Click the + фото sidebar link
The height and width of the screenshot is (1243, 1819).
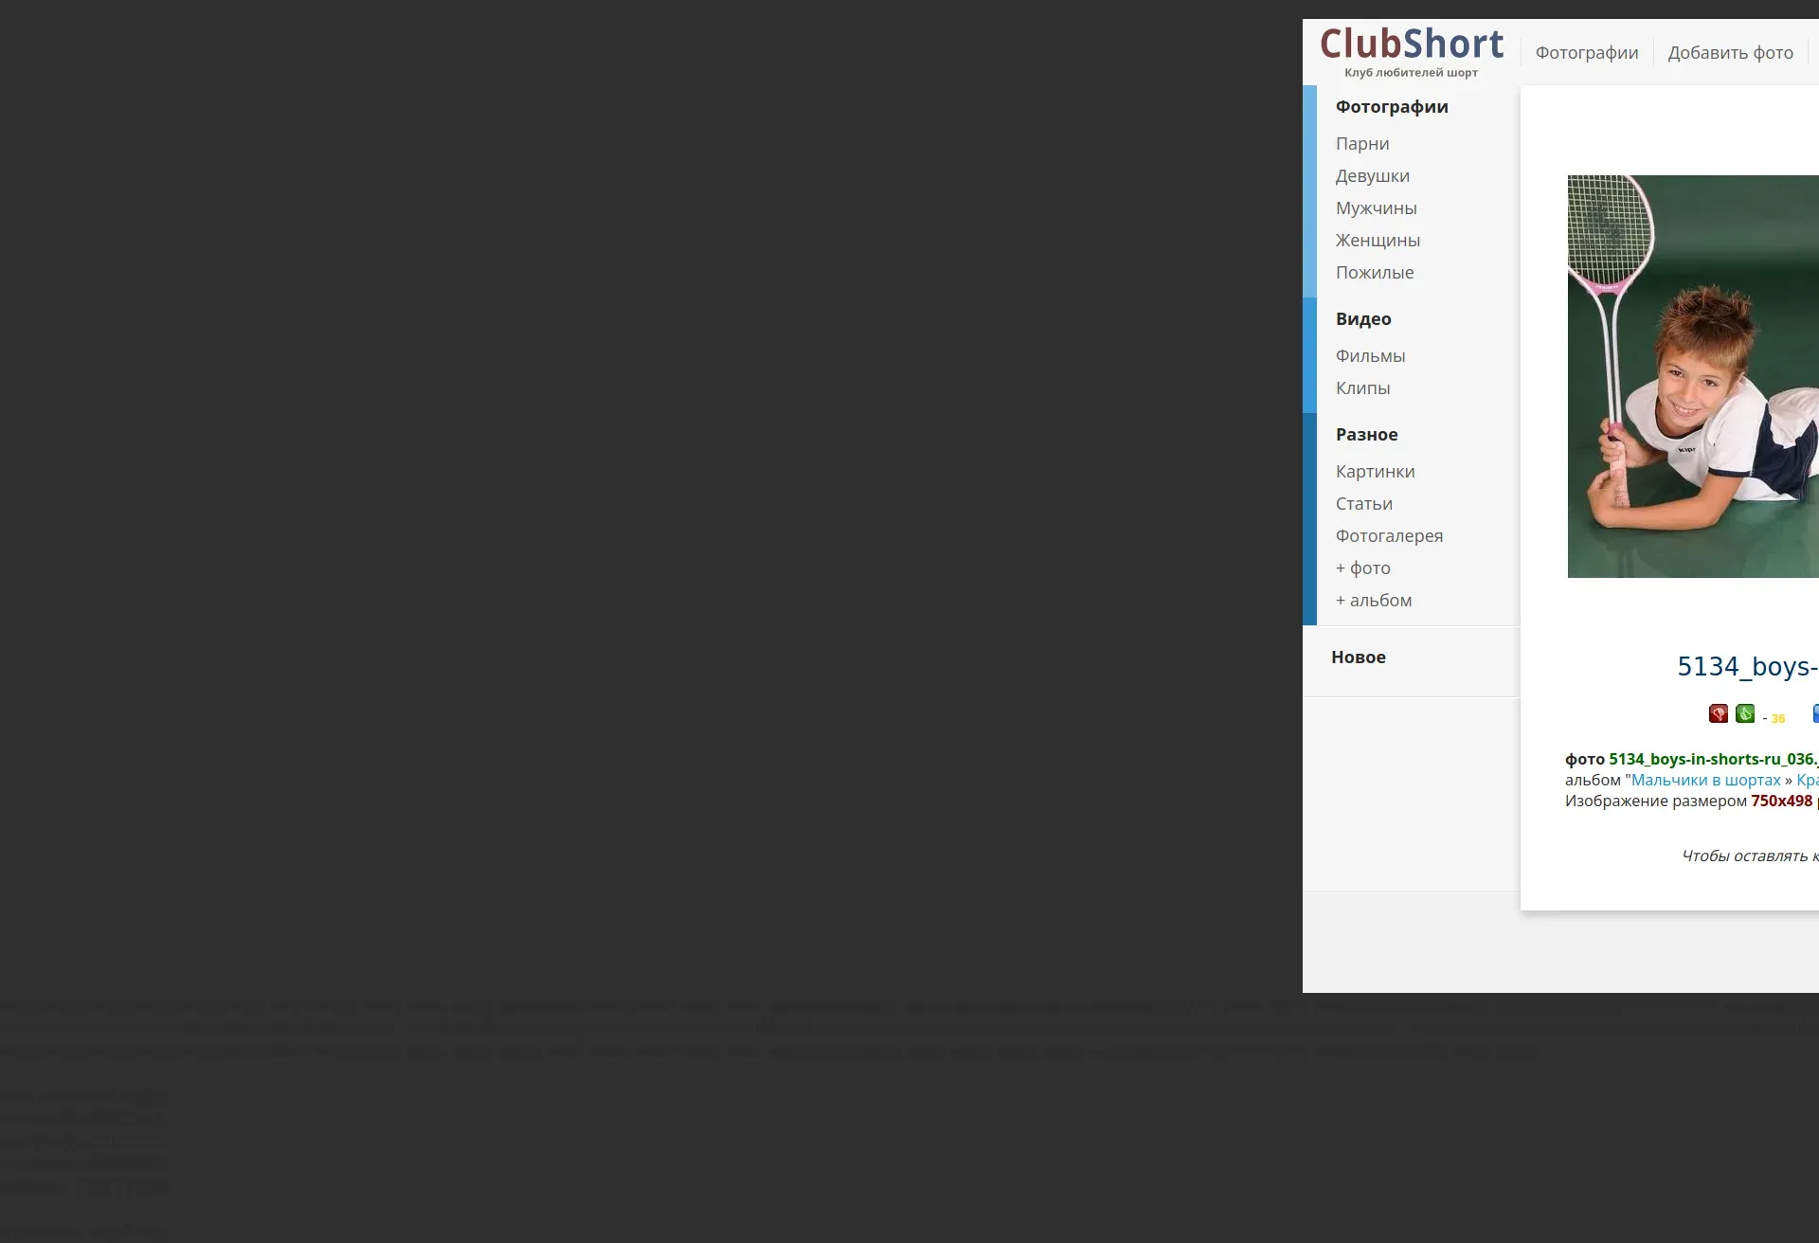point(1362,568)
